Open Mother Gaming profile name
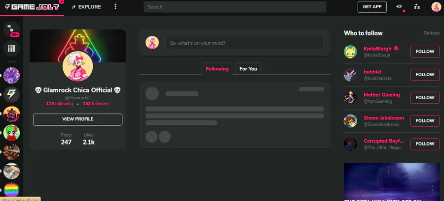444x201 pixels. 382,95
